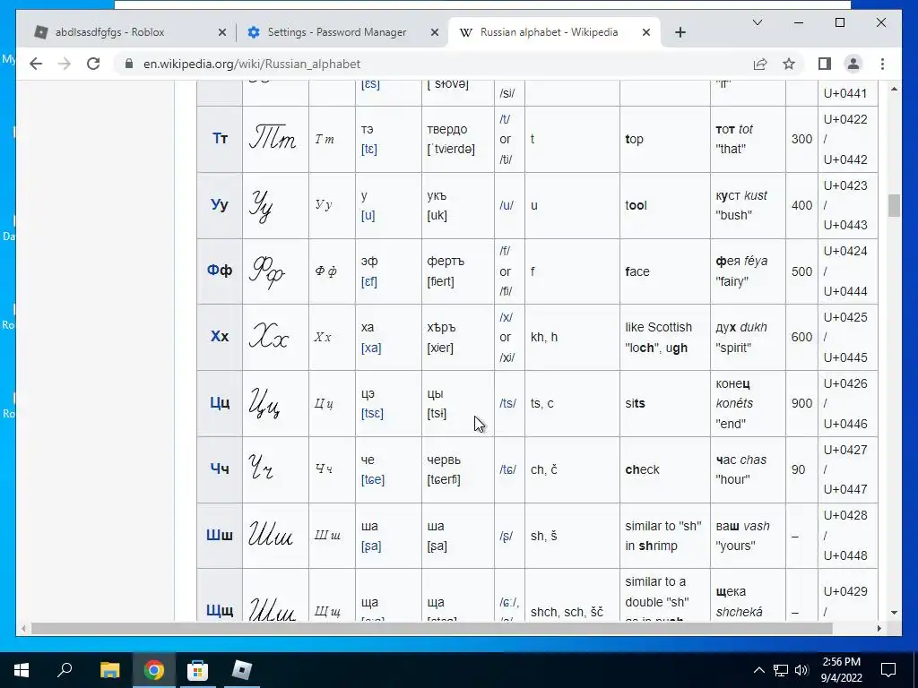Open the Тт letter link
The width and height of the screenshot is (918, 688).
(x=220, y=139)
